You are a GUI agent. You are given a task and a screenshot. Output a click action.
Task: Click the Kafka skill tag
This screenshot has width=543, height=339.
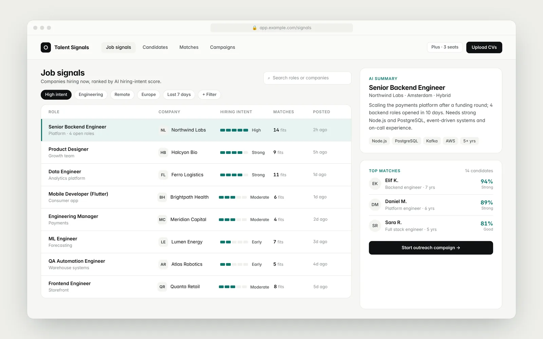tap(432, 141)
